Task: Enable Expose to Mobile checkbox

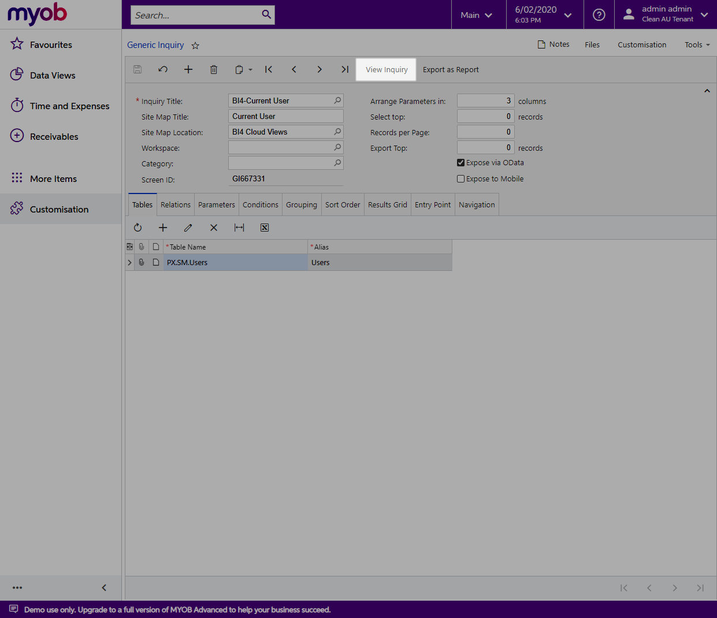Action: (461, 179)
